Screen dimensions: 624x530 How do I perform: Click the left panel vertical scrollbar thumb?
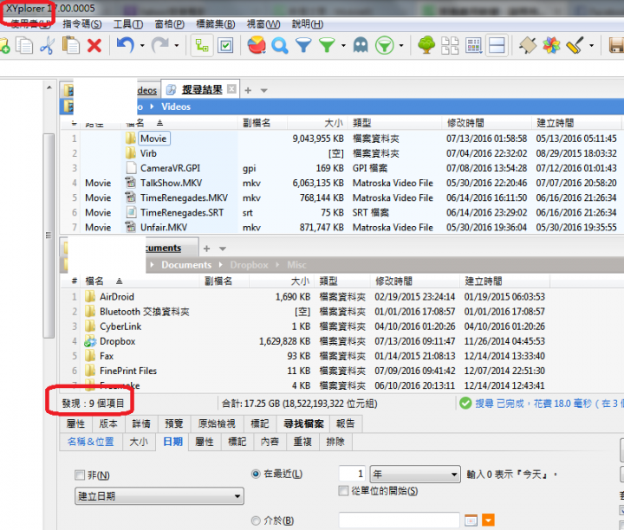49,236
